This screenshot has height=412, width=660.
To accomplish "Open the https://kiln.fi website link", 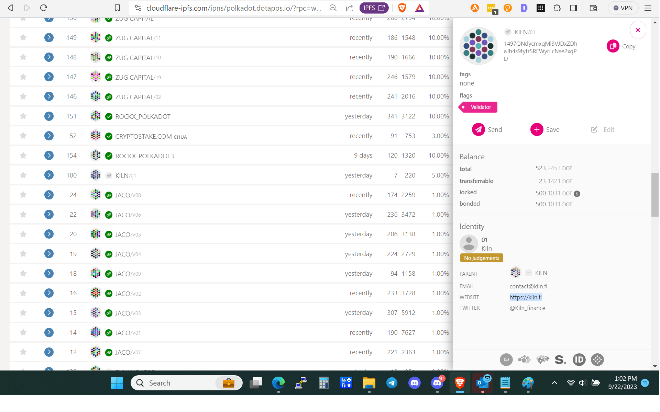I will (525, 297).
